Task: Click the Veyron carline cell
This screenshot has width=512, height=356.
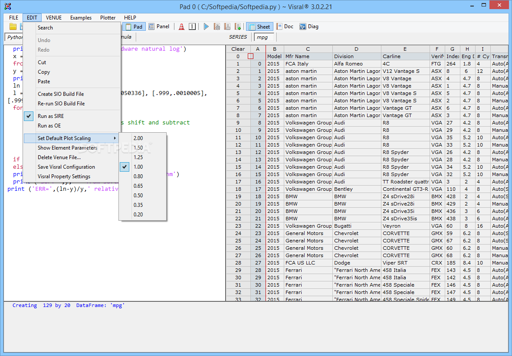Action: 405,226
